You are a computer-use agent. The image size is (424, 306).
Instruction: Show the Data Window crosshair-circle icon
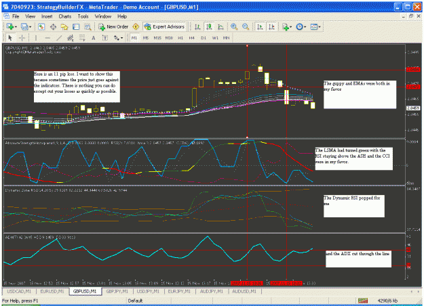54,26
